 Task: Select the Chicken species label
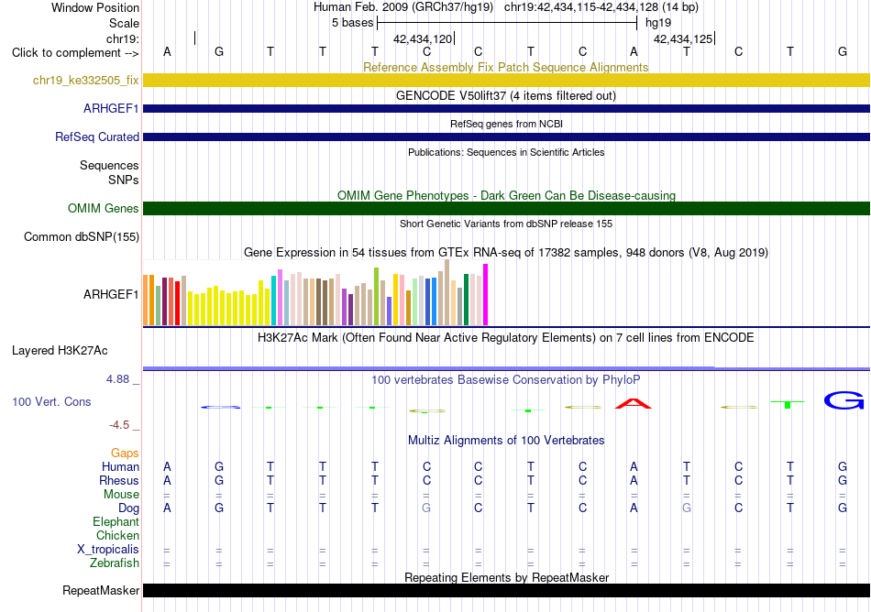pyautogui.click(x=117, y=535)
